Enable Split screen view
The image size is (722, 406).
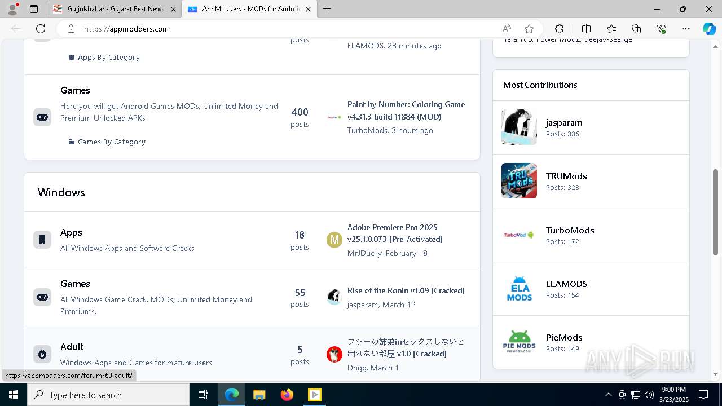(x=586, y=29)
